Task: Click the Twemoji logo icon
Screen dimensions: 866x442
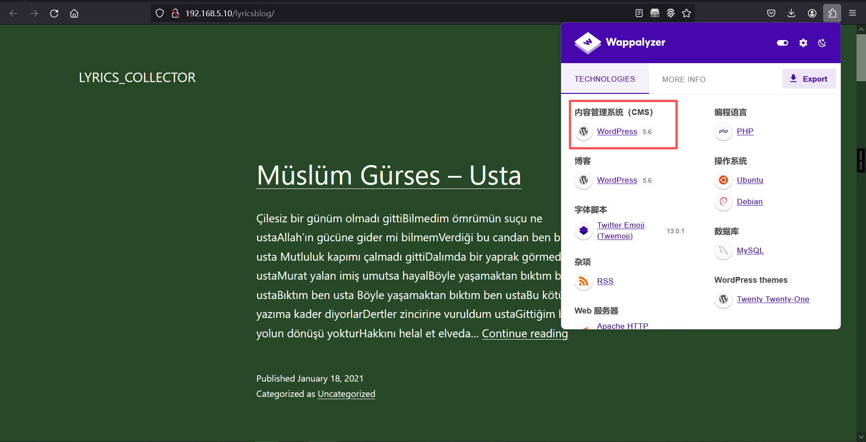Action: (584, 230)
